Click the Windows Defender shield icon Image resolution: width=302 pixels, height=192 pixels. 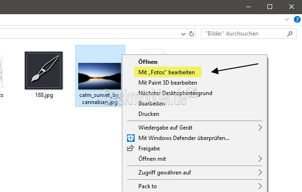click(x=131, y=138)
